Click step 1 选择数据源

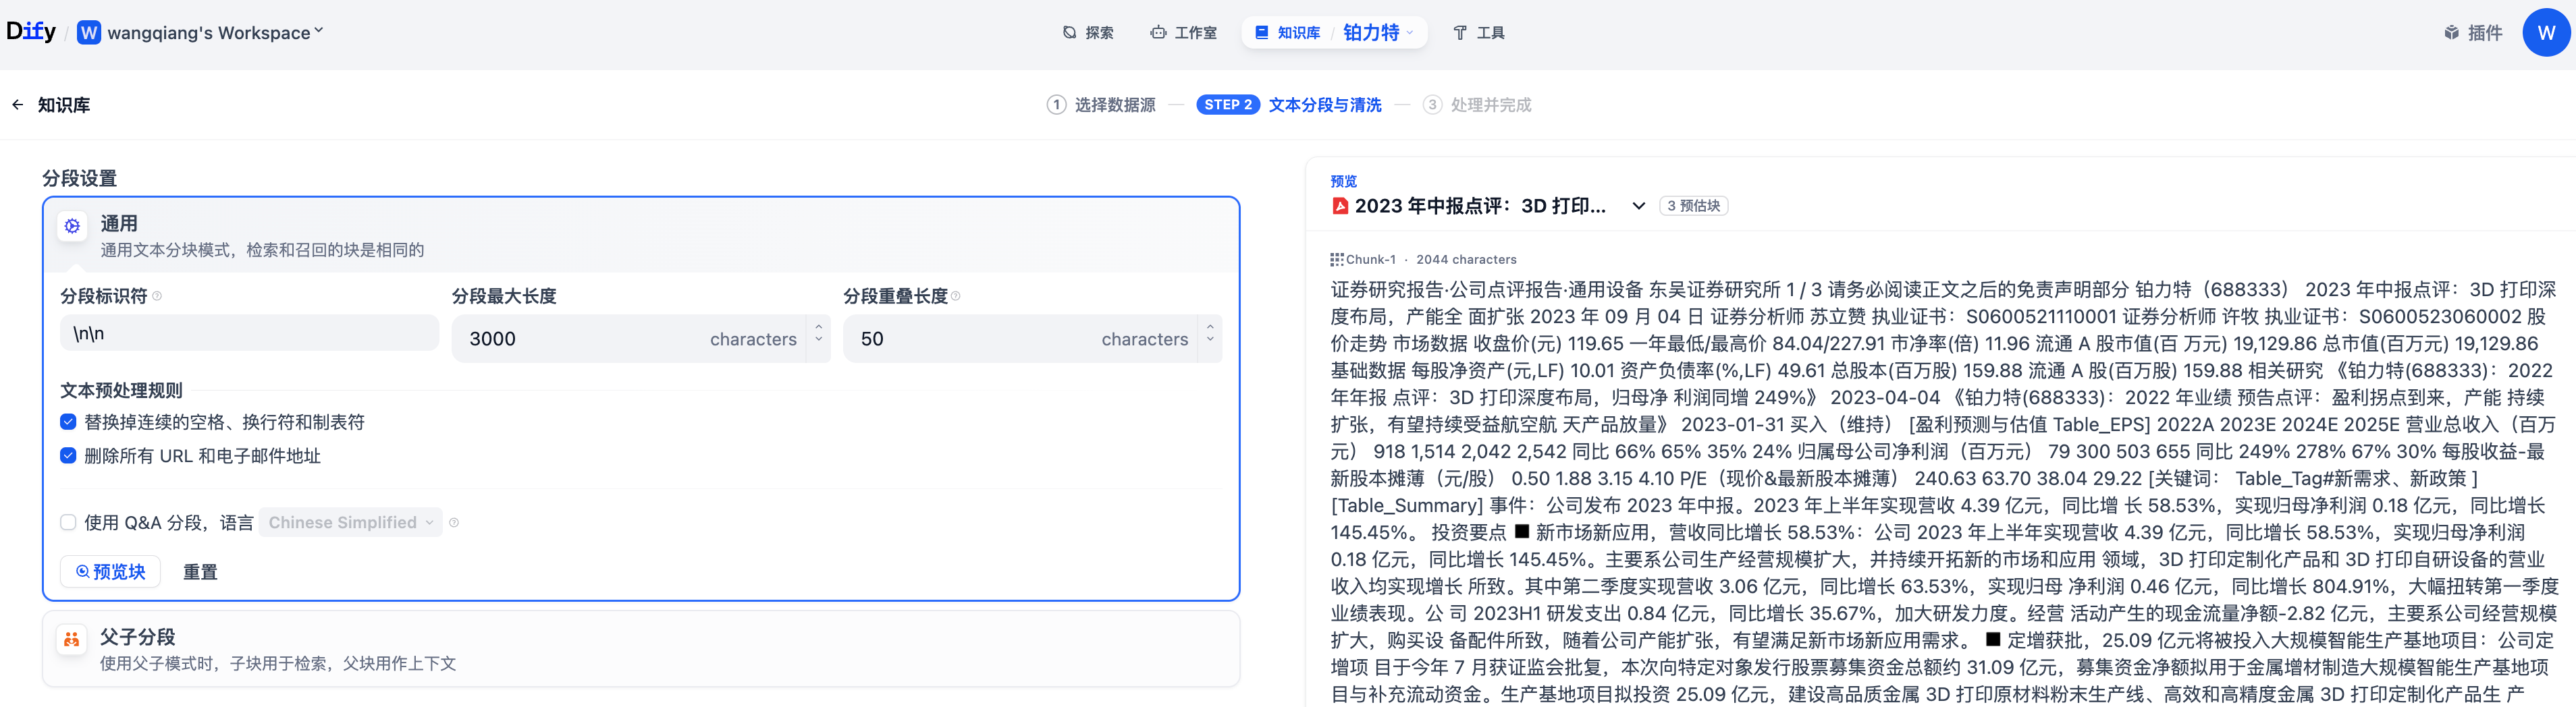(1101, 105)
